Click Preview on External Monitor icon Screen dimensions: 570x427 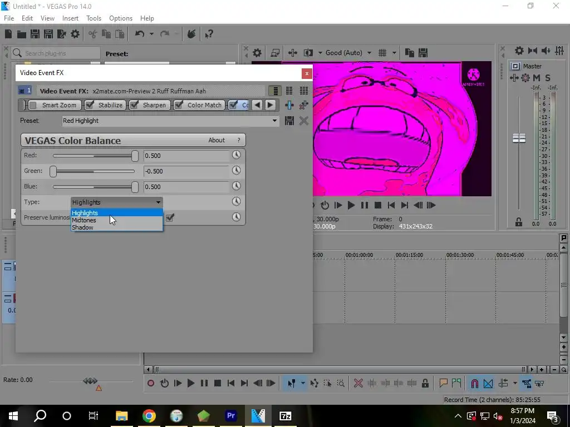point(275,53)
